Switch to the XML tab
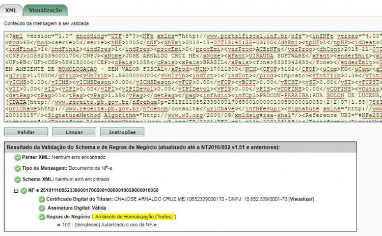 tap(11, 11)
